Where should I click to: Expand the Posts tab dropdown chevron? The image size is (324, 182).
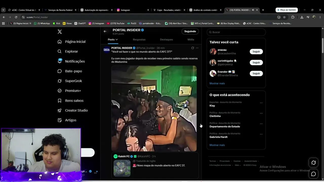[117, 40]
